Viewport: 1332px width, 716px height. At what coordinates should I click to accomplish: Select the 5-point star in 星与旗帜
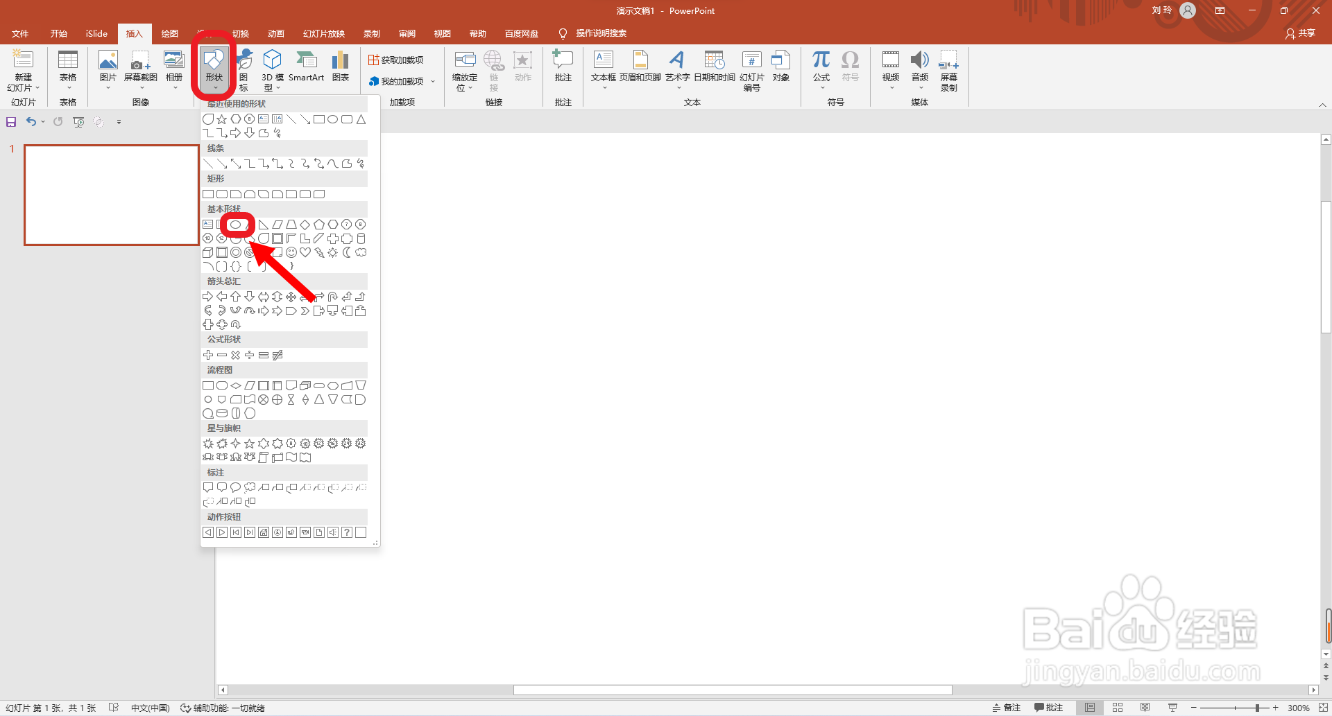click(x=250, y=444)
